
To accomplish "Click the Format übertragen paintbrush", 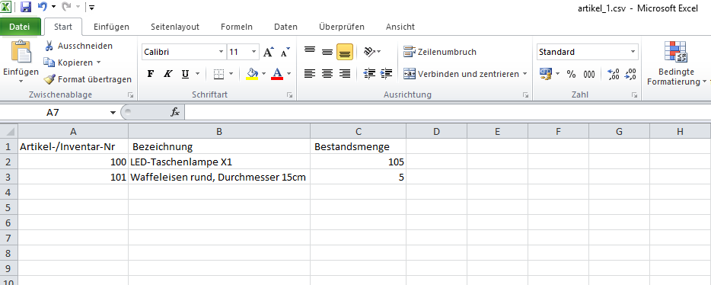I will tap(49, 79).
